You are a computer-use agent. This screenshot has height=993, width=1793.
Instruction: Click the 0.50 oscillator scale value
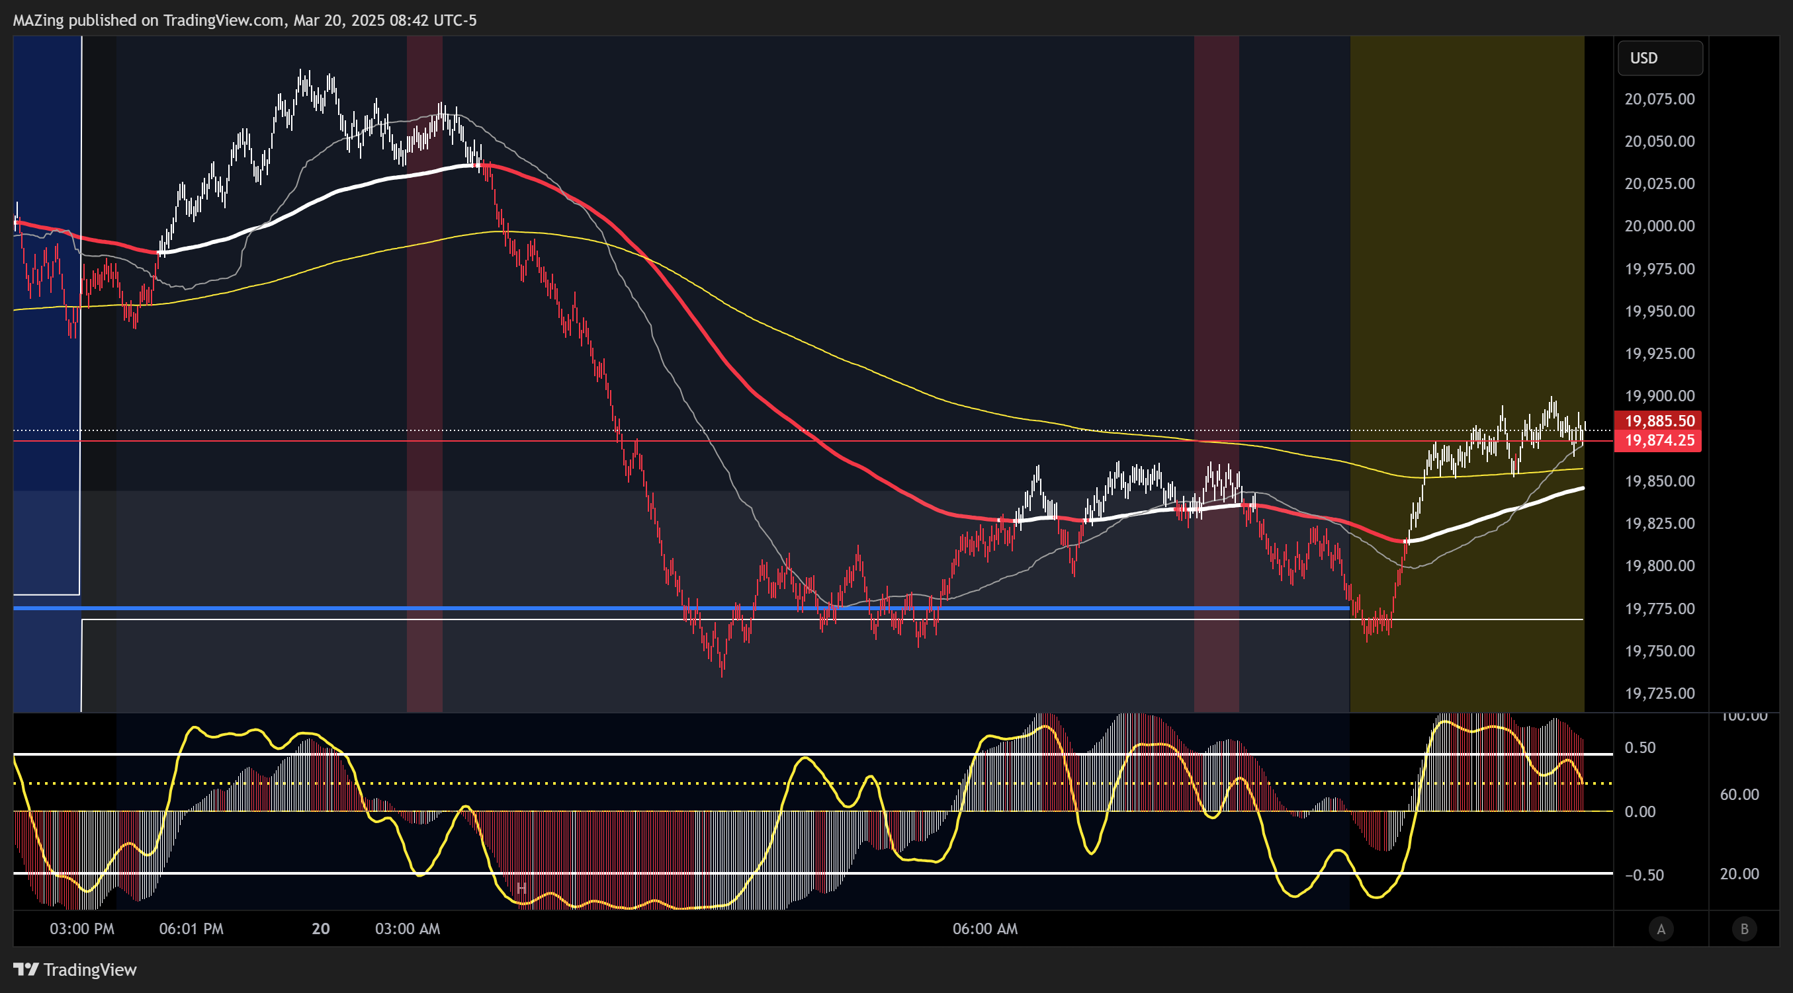[1640, 748]
